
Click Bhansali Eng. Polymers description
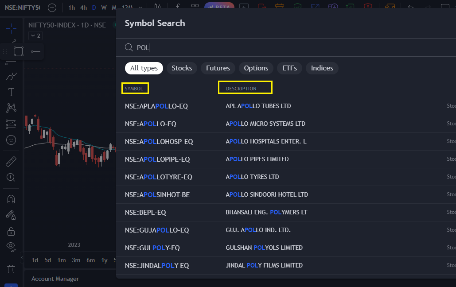coord(266,212)
